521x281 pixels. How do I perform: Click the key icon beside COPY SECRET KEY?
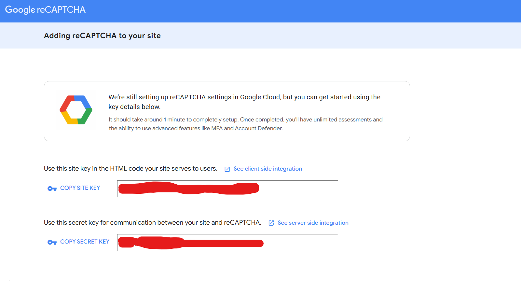[52, 242]
